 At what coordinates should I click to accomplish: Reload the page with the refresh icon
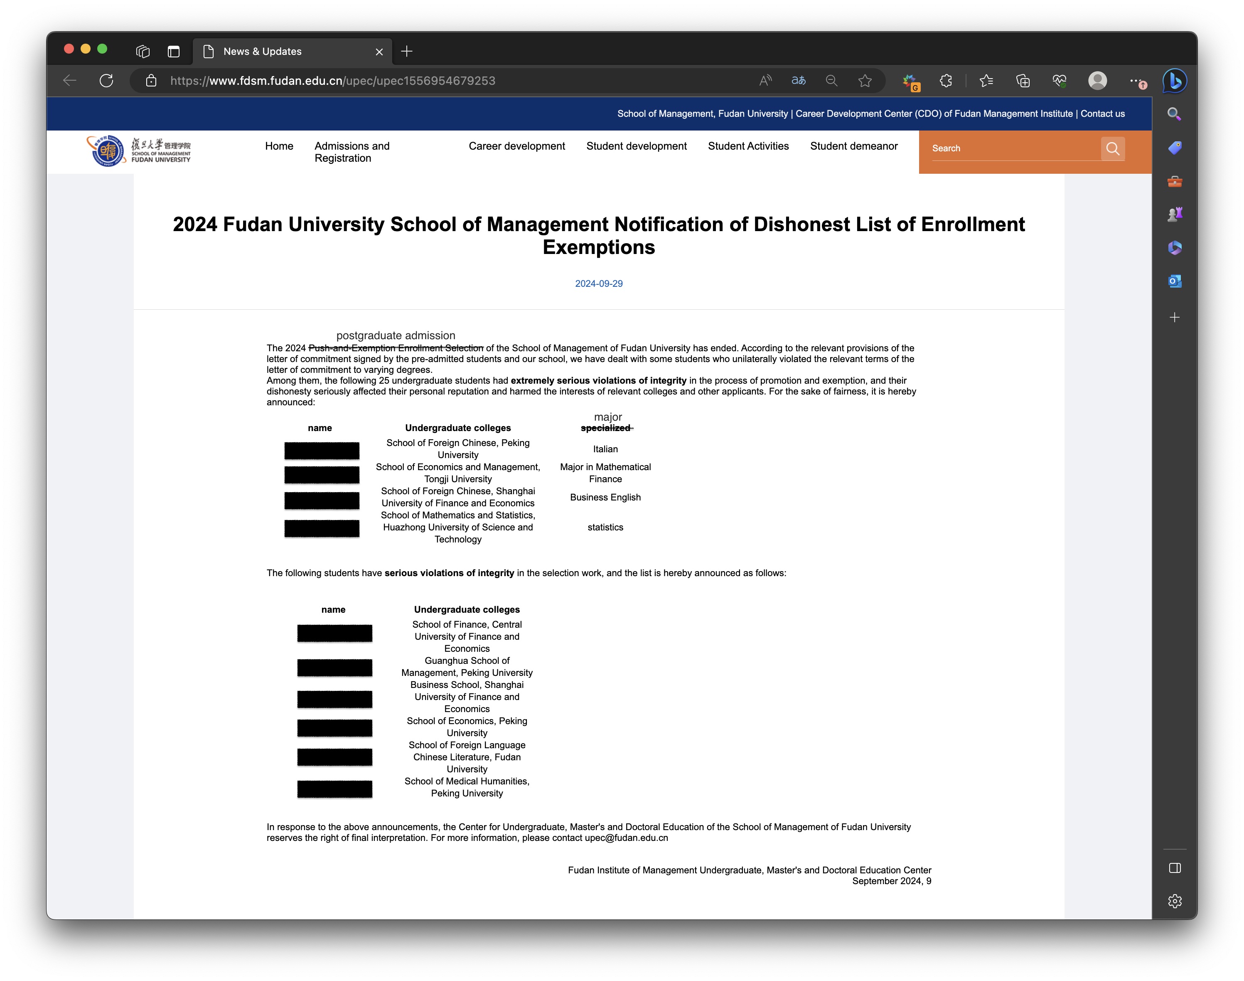pyautogui.click(x=106, y=81)
